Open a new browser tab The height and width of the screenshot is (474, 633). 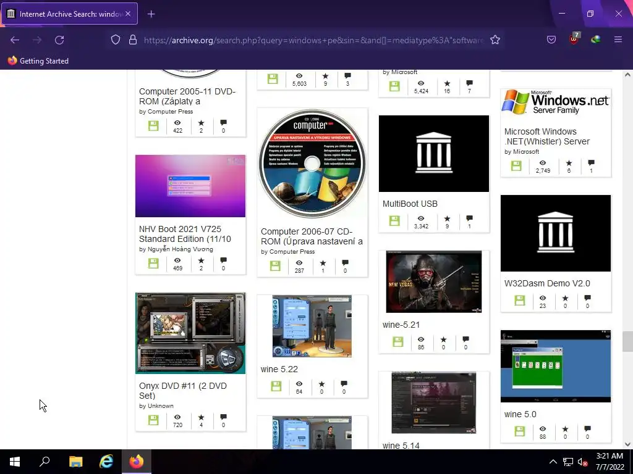coord(151,14)
